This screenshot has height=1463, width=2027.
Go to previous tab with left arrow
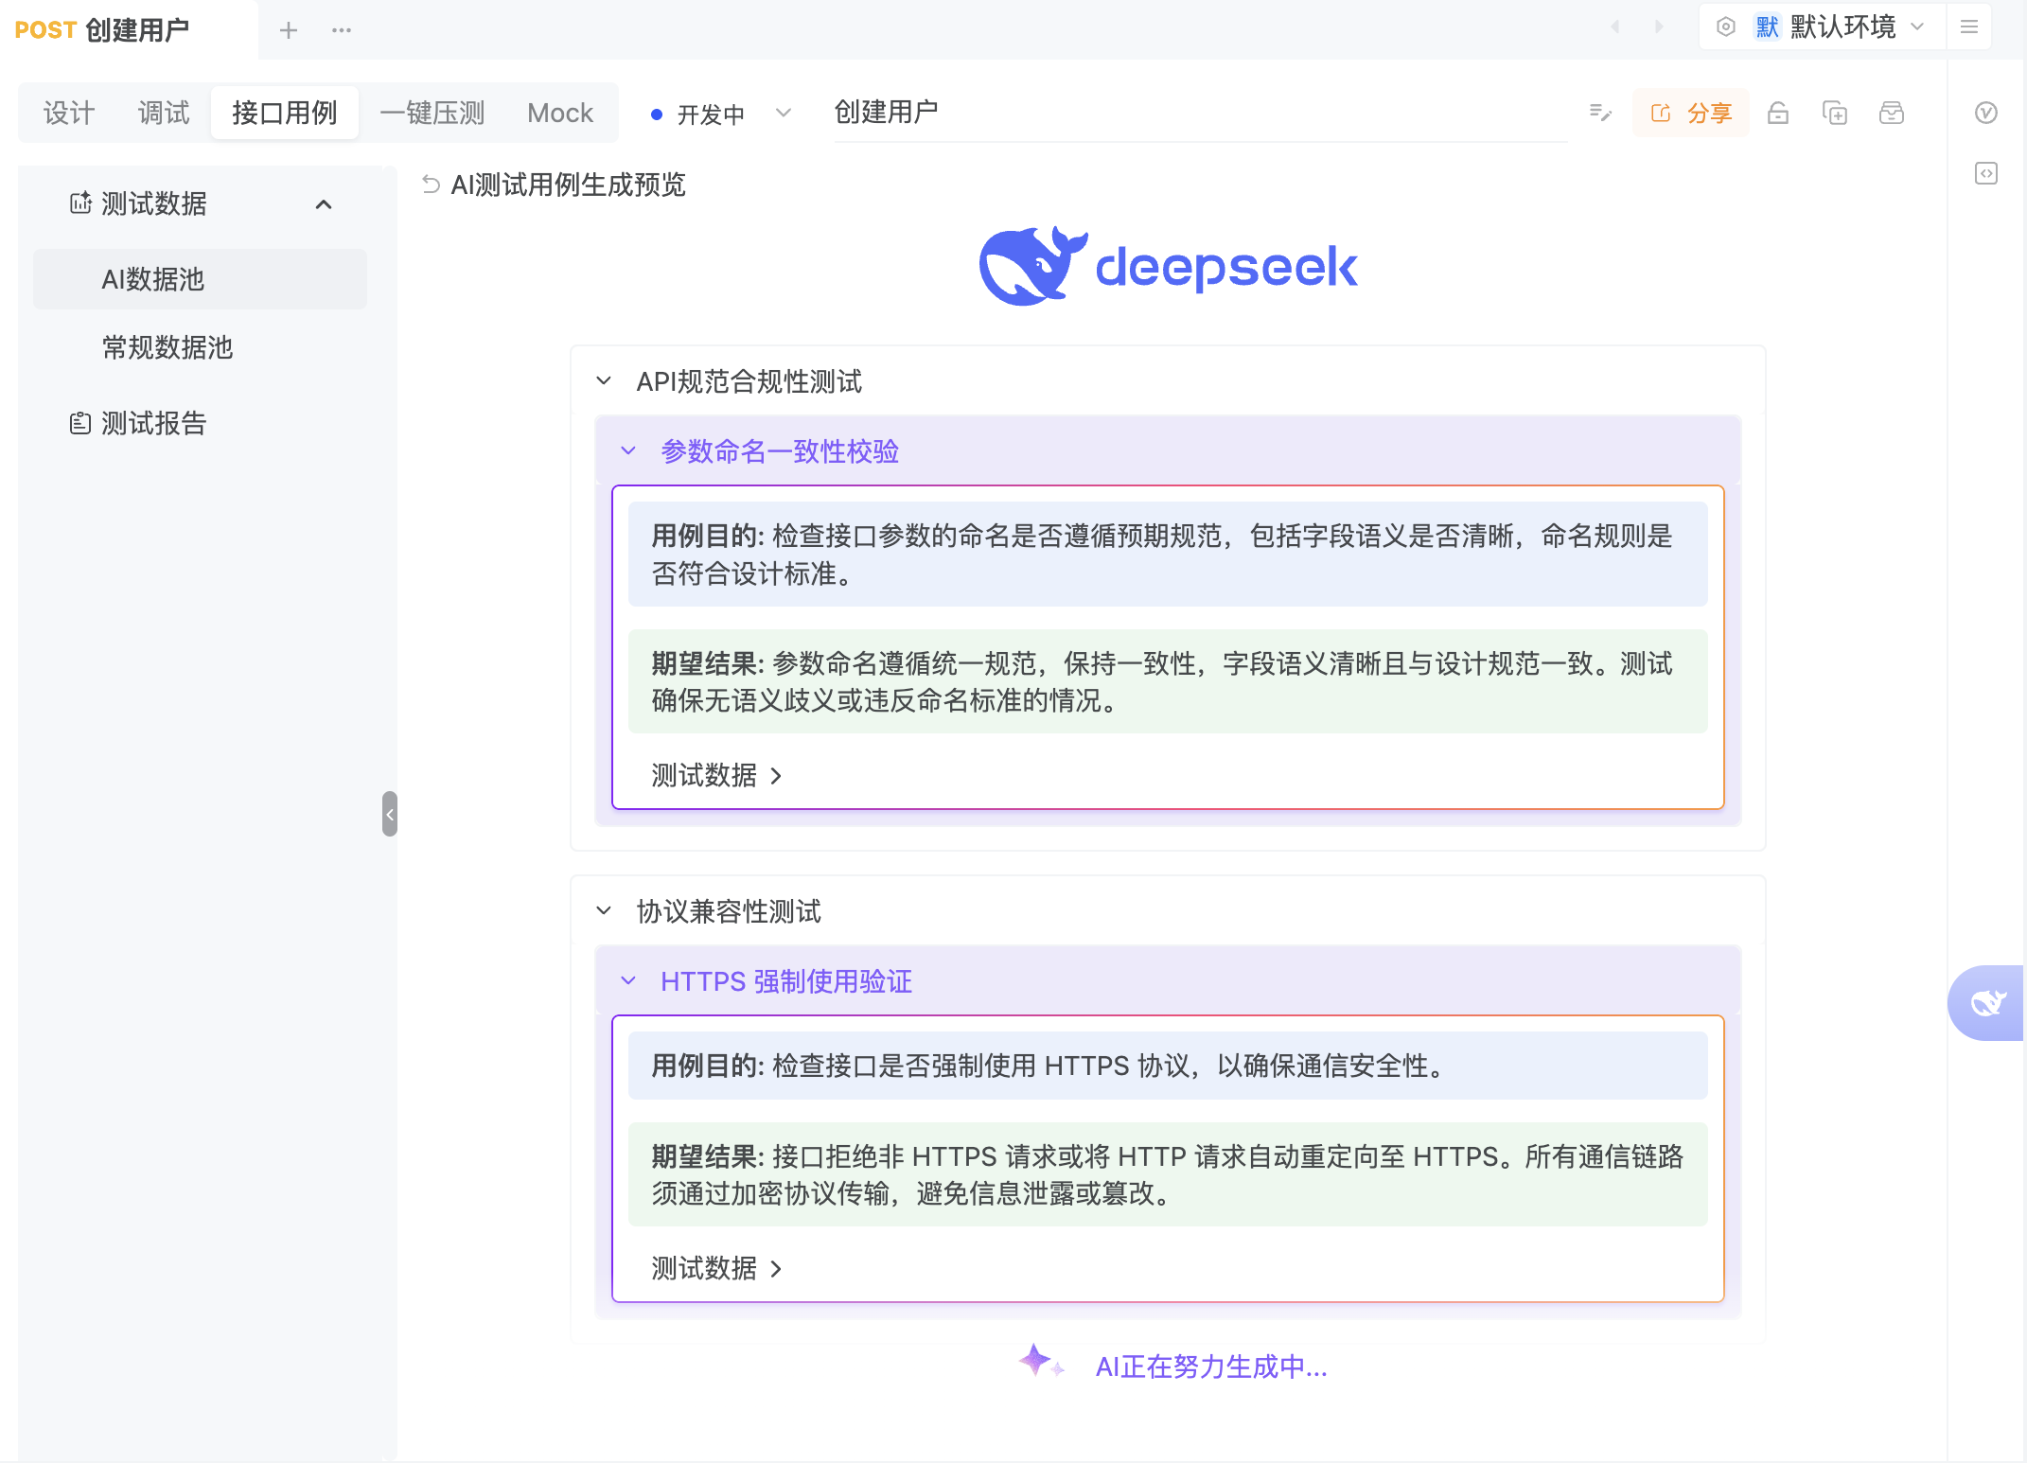[x=1615, y=27]
